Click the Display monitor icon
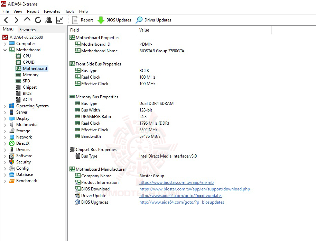The width and height of the screenshot is (316, 241). tap(12, 118)
